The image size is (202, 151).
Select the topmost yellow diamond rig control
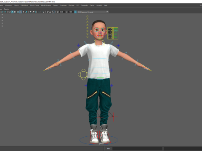pyautogui.click(x=88, y=16)
